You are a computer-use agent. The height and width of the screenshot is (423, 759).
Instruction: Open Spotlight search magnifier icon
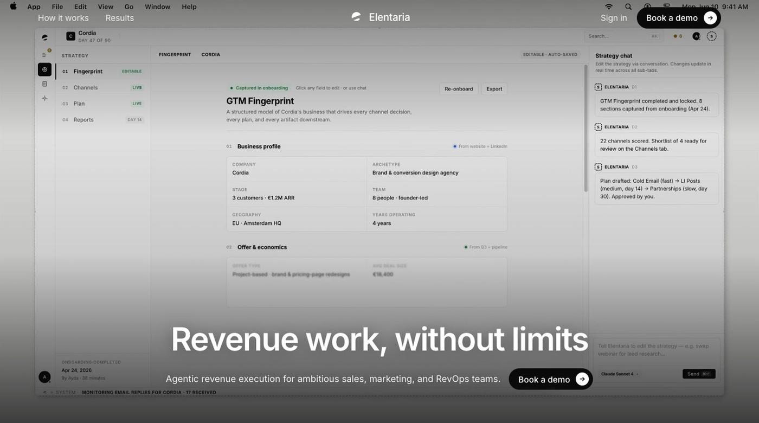628,7
